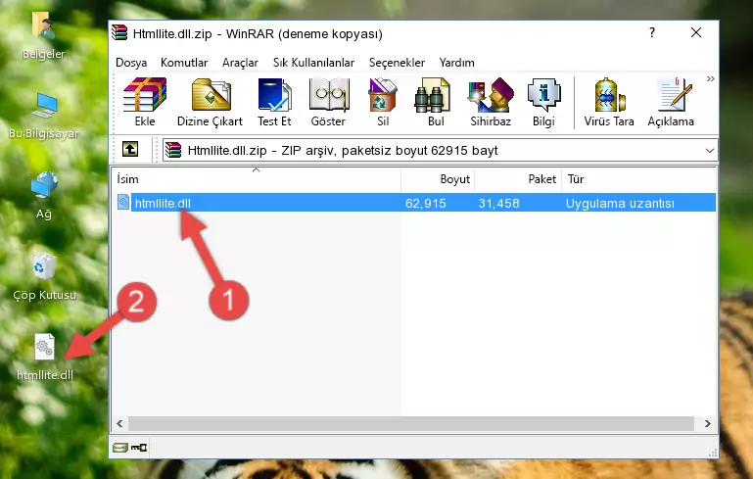This screenshot has height=479, width=753.
Task: Open the Dosya menu
Action: coord(131,63)
